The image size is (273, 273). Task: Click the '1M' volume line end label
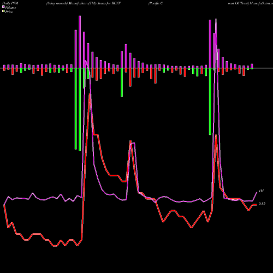[x=261, y=191]
